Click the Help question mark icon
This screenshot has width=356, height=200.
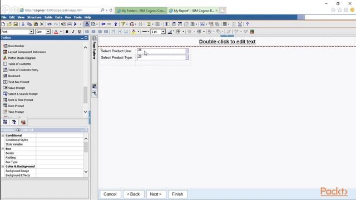pos(247,24)
